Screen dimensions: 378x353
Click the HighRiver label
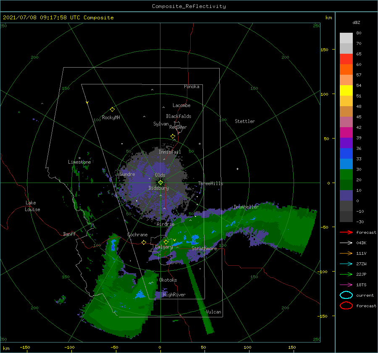[x=174, y=295]
